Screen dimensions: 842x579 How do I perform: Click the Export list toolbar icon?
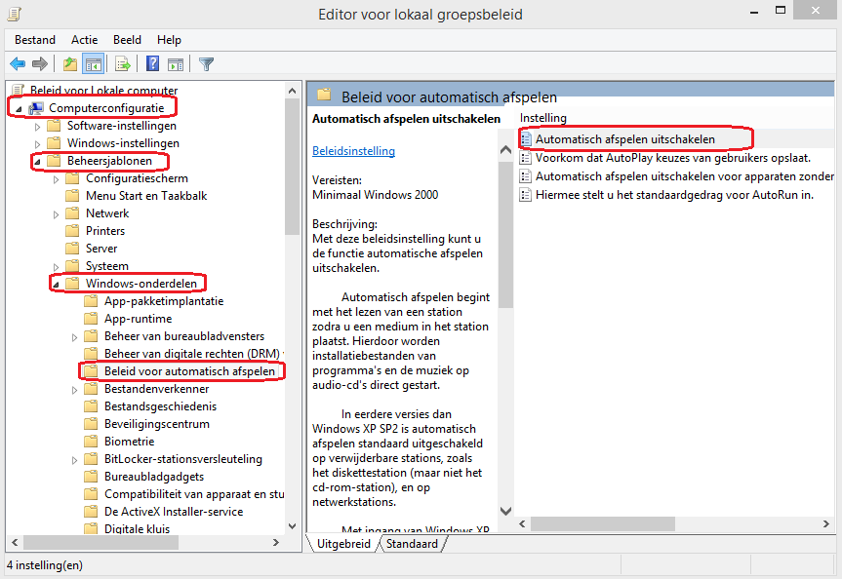pos(122,64)
